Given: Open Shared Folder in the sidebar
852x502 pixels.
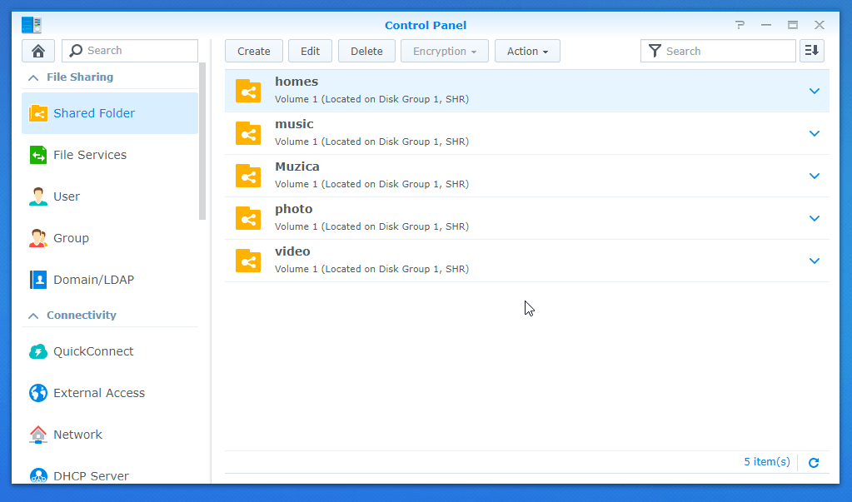Looking at the screenshot, I should pyautogui.click(x=93, y=113).
